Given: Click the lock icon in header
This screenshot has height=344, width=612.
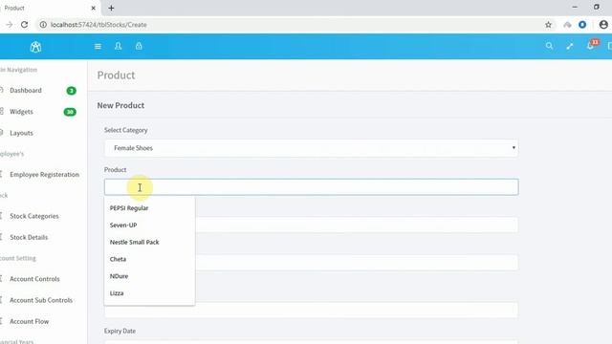Looking at the screenshot, I should click(139, 46).
